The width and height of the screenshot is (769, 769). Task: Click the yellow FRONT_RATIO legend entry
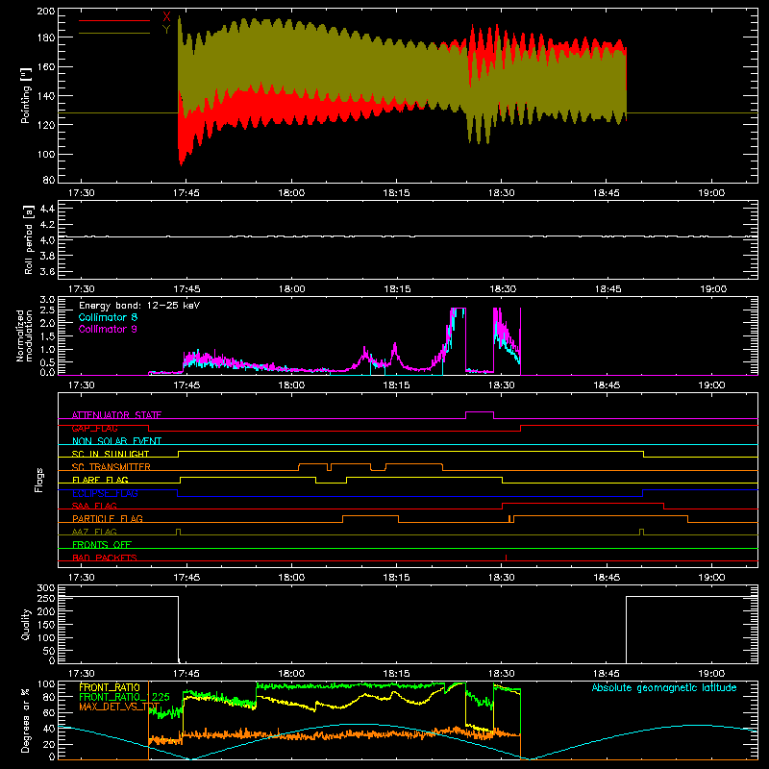pos(110,687)
